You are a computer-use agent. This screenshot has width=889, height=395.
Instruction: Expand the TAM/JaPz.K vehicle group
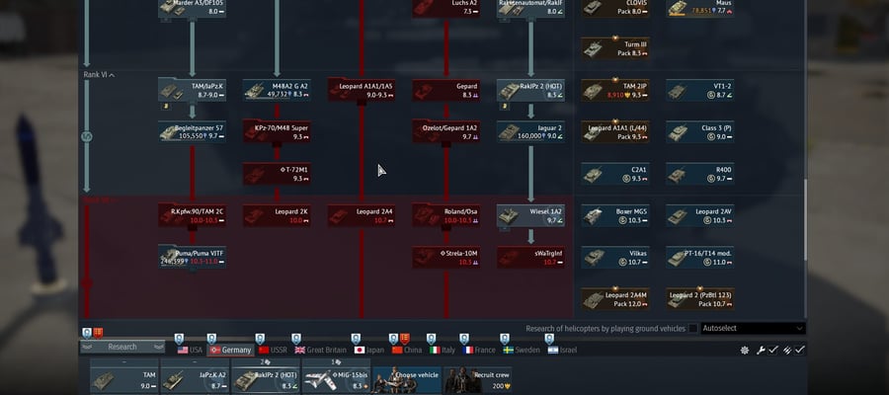193,90
